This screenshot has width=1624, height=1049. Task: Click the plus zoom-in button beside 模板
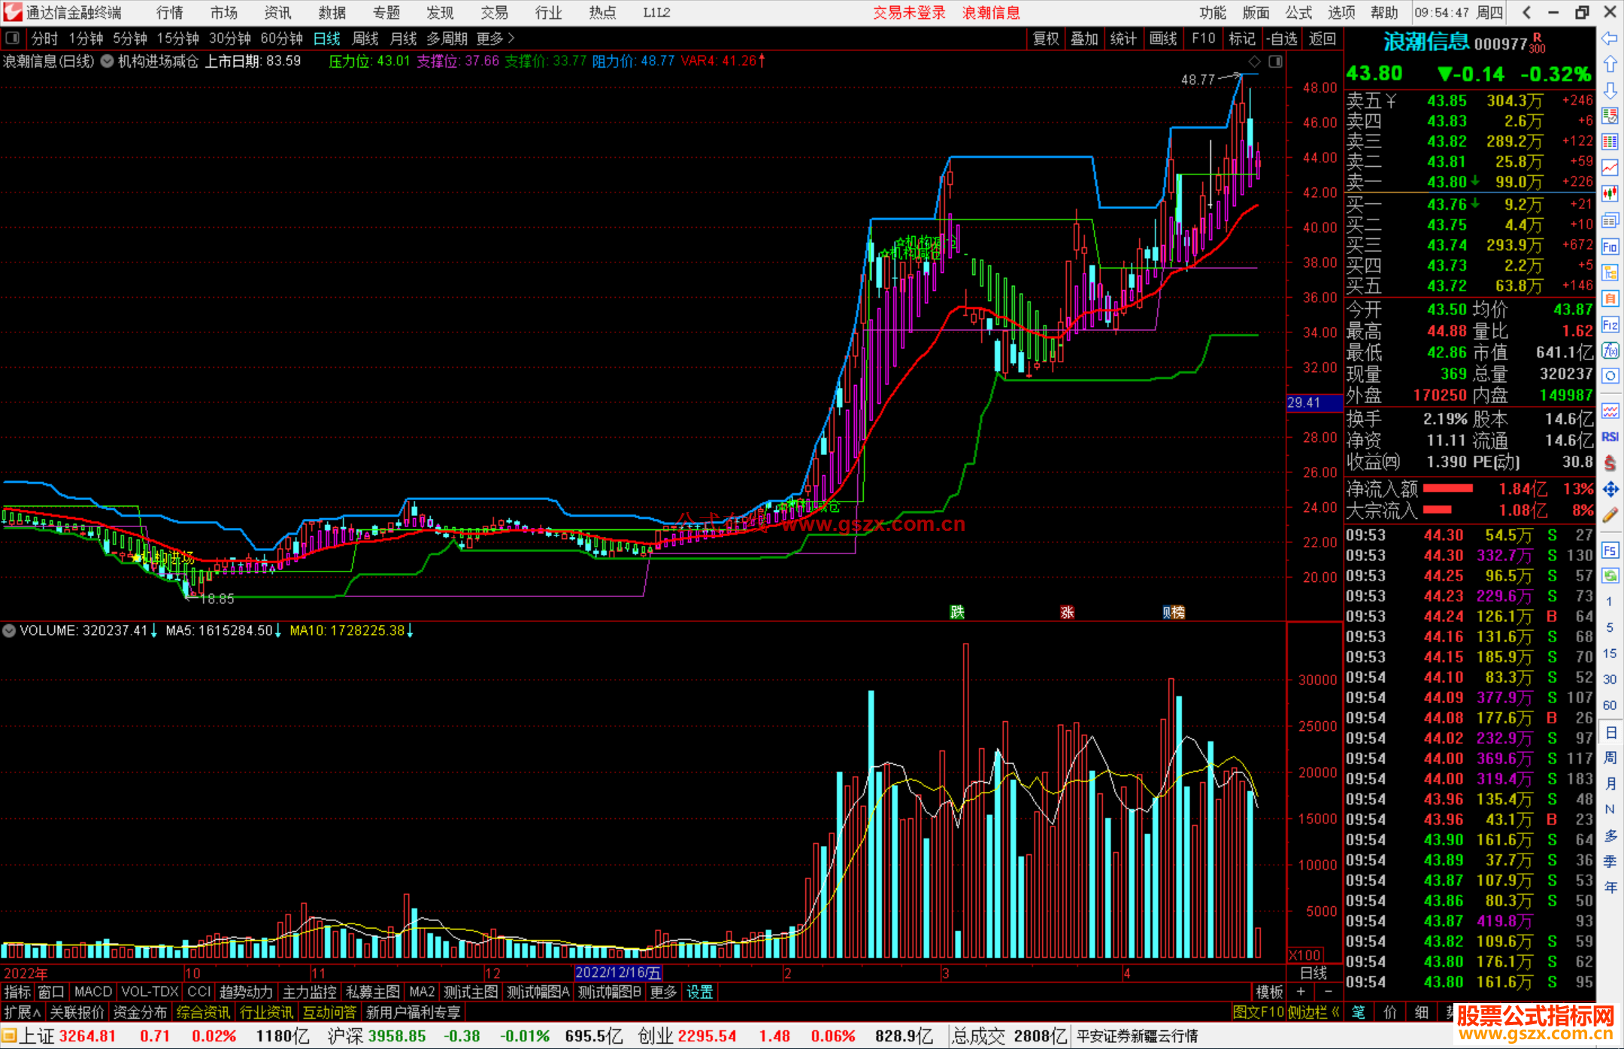(1301, 992)
